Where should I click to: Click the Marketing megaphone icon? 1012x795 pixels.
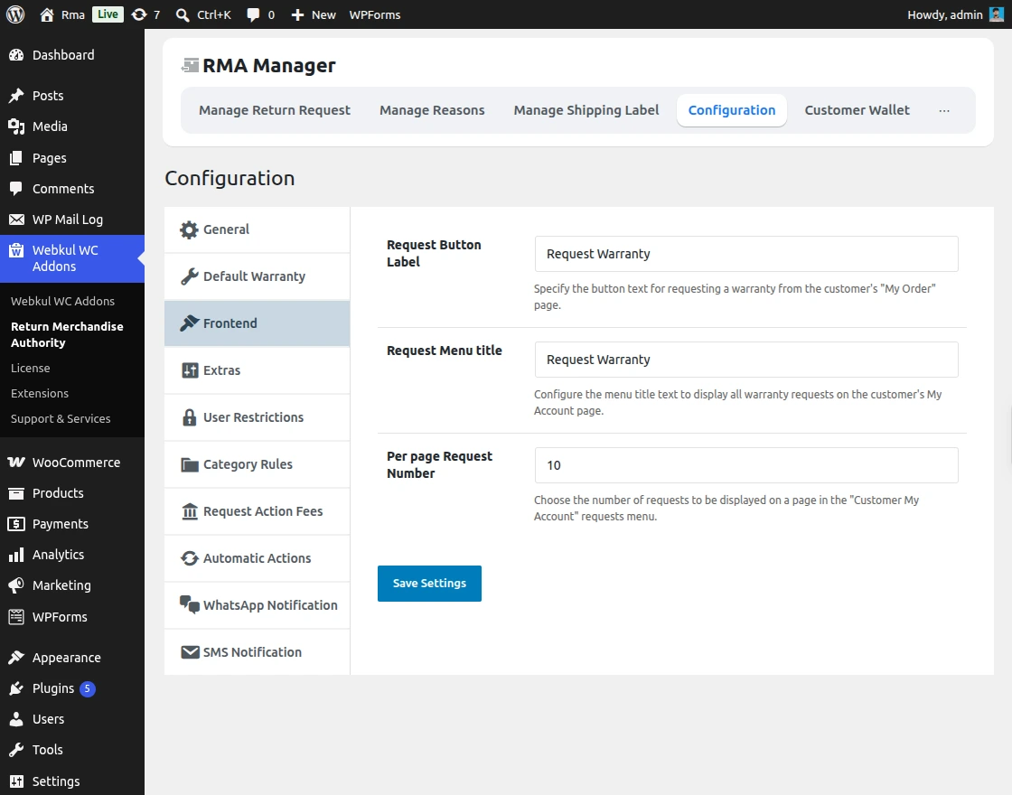tap(16, 585)
